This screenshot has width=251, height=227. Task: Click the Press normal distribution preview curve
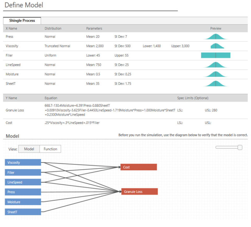pos(215,36)
